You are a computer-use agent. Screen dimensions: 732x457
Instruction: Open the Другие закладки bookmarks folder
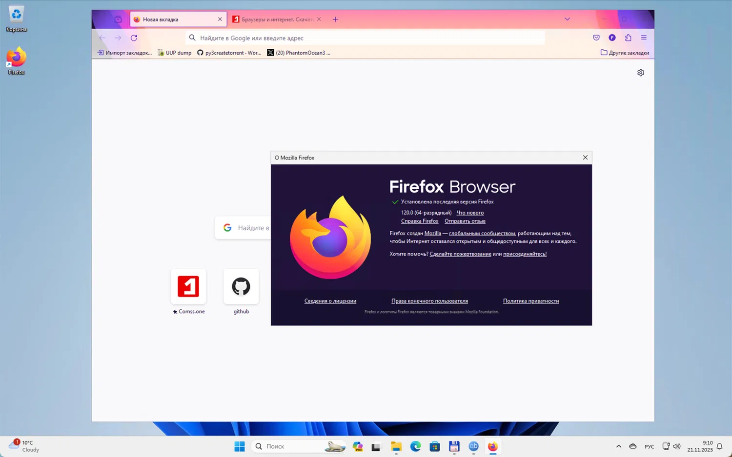coord(625,53)
